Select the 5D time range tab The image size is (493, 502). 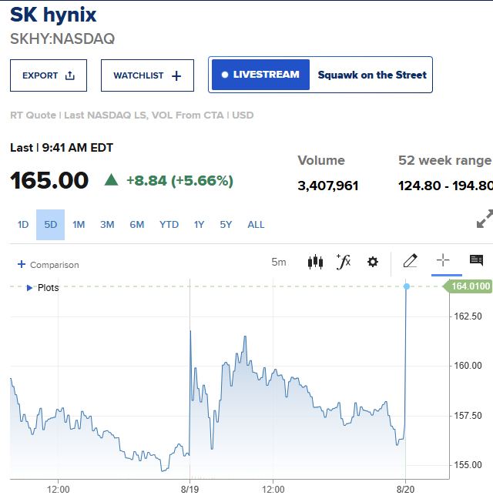50,225
